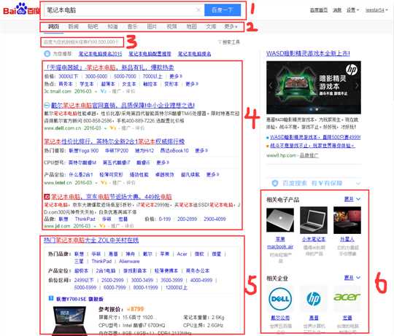Viewport: 394px width, 336px height.
Task: Open the 搜索工具 filter
Action: coord(229,42)
